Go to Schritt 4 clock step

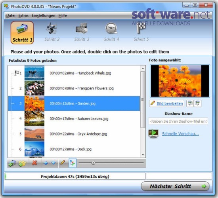click(x=111, y=32)
